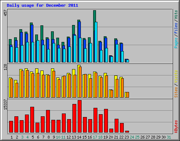
Task: Click day 29 on the x-axis
Action: pyautogui.click(x=158, y=137)
